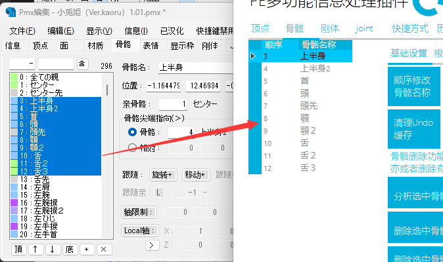This screenshot has width=443, height=262.
Task: Click the 含 filter button above bone list
Action: click(x=82, y=64)
